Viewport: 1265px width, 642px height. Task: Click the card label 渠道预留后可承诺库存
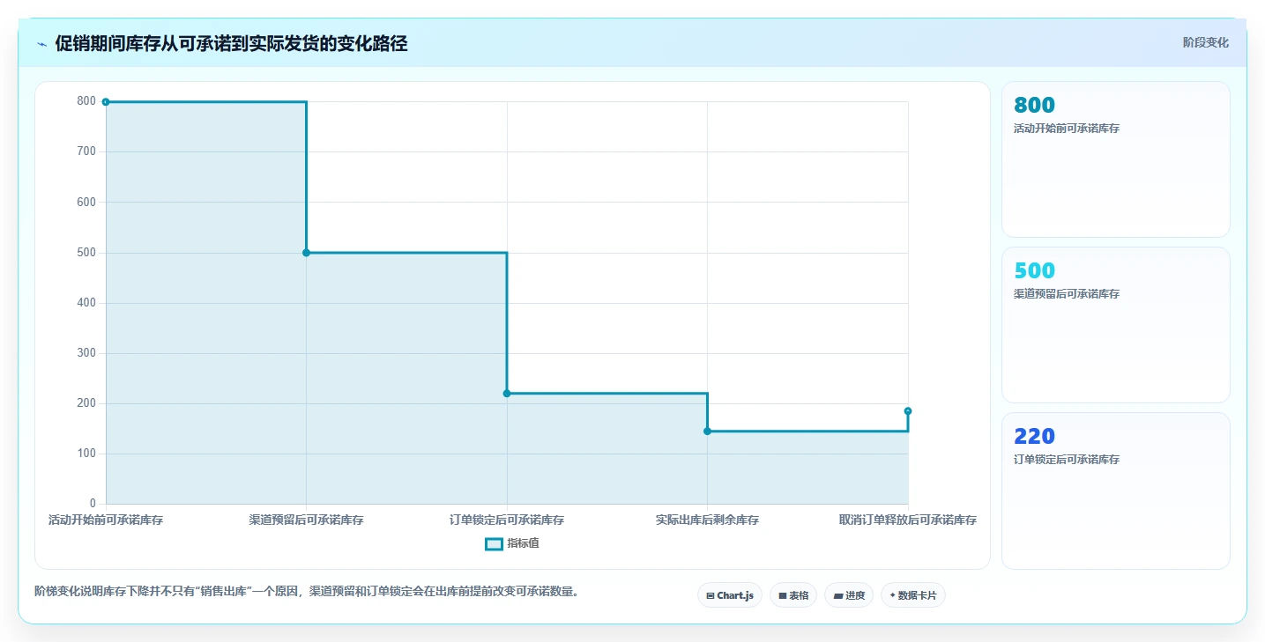[x=1067, y=294]
